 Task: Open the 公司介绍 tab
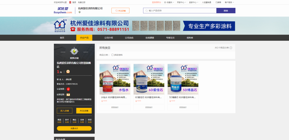tap(108, 38)
